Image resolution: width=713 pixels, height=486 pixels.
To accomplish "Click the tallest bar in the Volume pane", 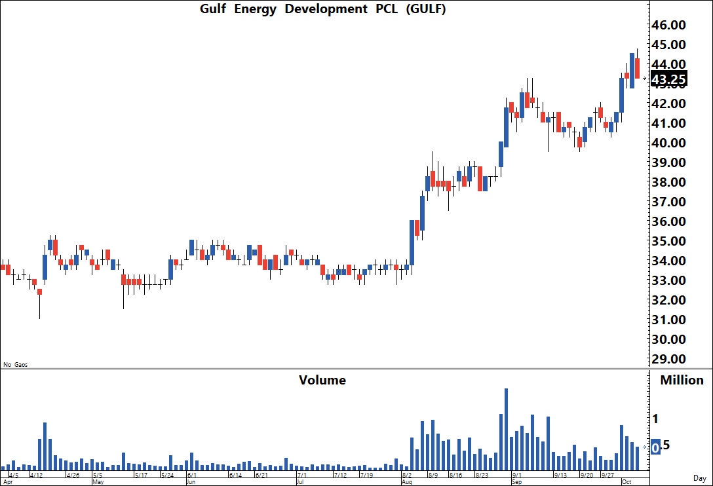I will pos(506,429).
